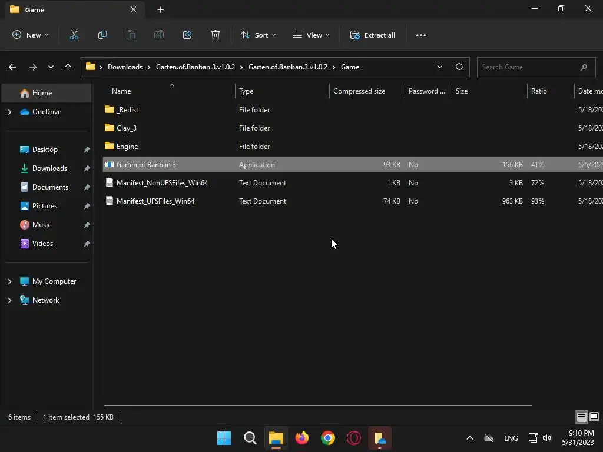Click the Cut scissors icon

pos(74,35)
